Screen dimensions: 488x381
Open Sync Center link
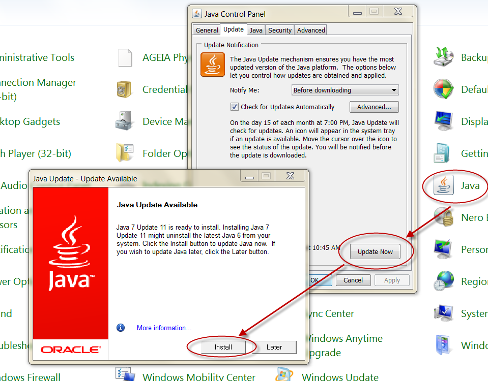pos(331,313)
